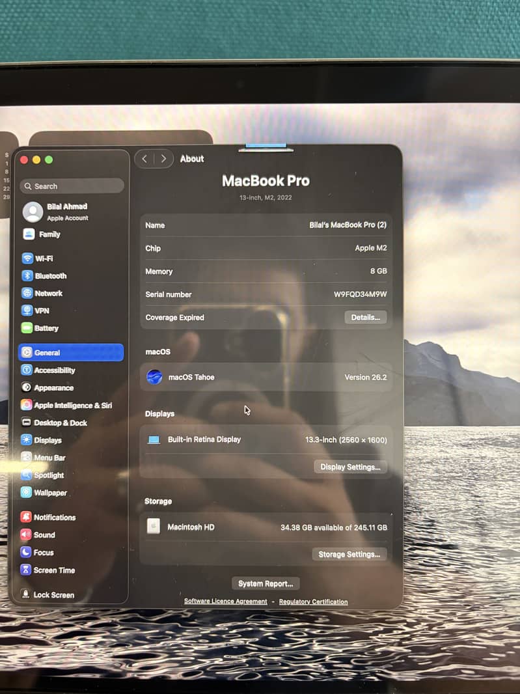Select the Sound speaker icon
The image size is (520, 694).
click(26, 534)
